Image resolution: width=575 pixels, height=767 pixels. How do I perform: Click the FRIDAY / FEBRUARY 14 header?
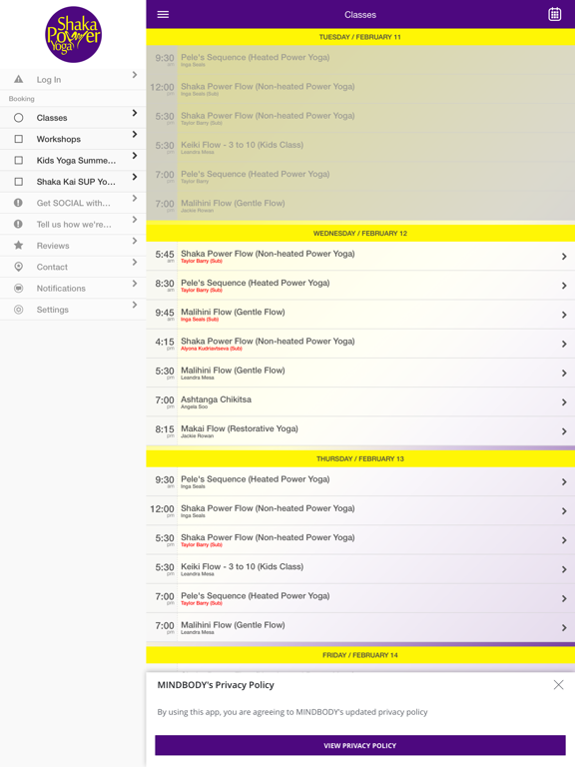tap(360, 655)
